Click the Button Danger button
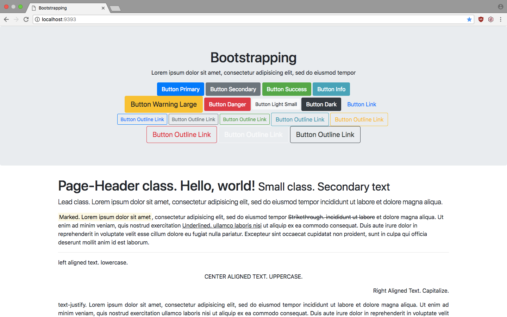 (x=227, y=104)
